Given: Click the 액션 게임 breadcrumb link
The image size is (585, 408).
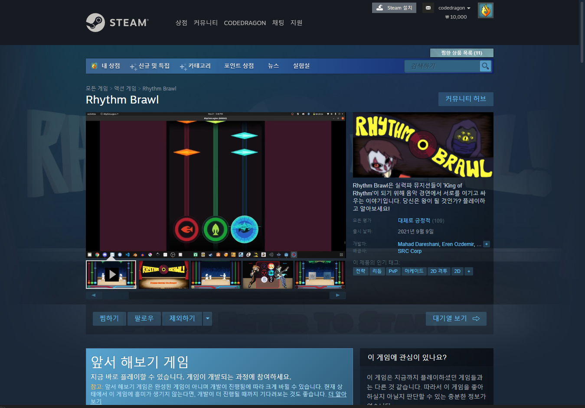Looking at the screenshot, I should pos(125,88).
